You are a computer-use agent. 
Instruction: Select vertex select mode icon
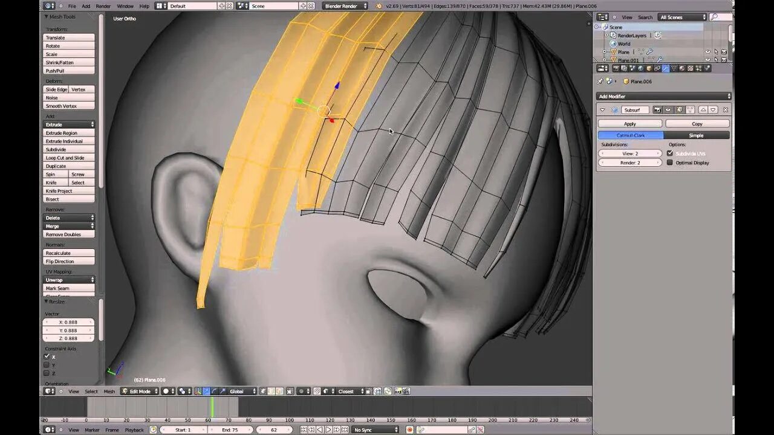pyautogui.click(x=262, y=391)
